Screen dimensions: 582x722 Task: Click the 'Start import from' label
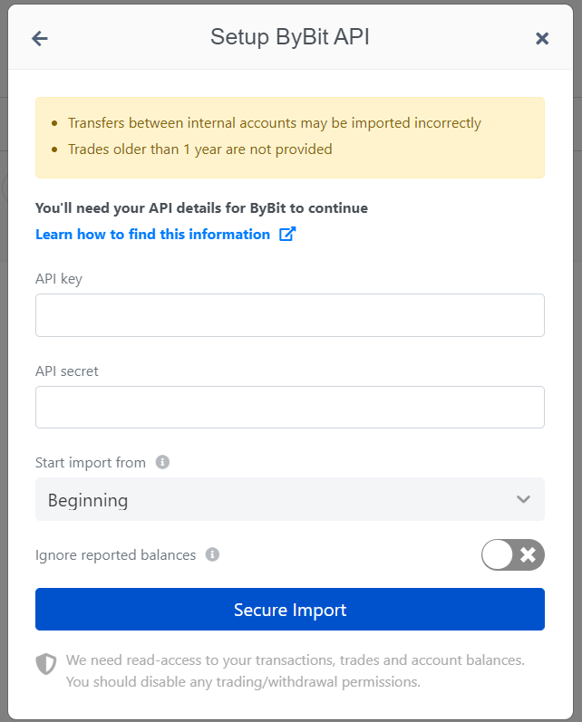(91, 462)
